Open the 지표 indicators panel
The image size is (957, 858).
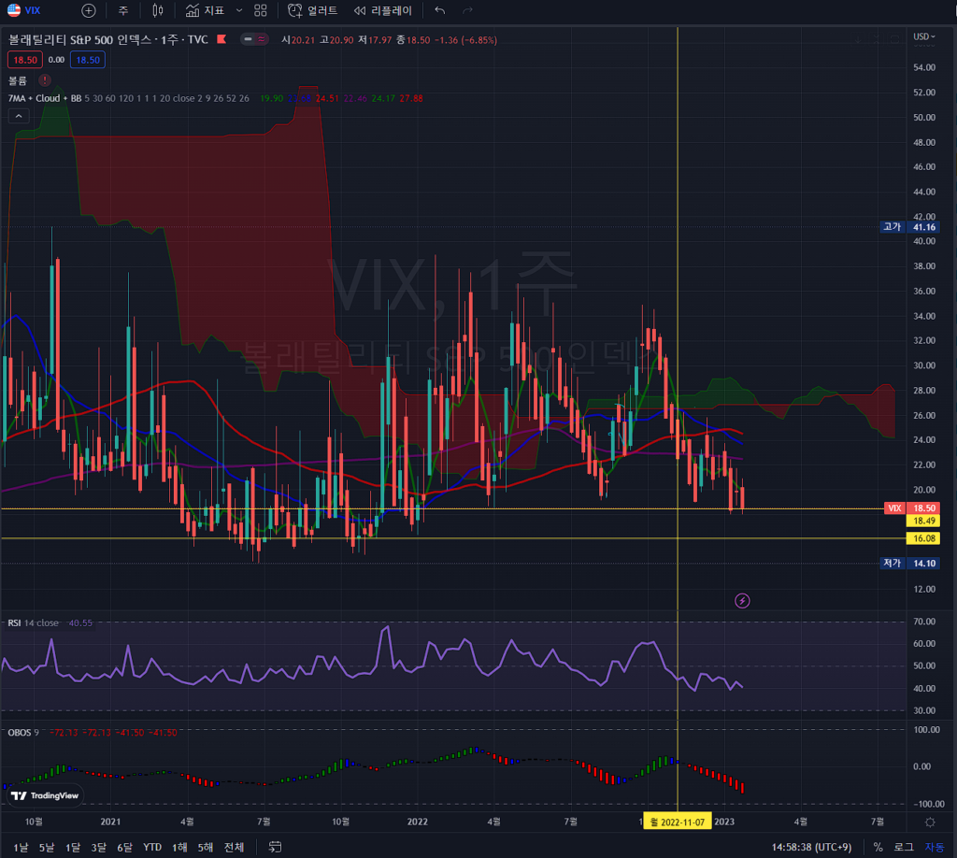click(x=206, y=10)
